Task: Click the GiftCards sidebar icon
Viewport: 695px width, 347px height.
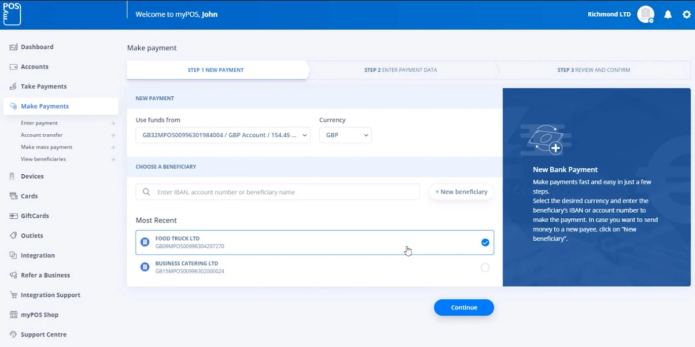Action: coord(13,216)
